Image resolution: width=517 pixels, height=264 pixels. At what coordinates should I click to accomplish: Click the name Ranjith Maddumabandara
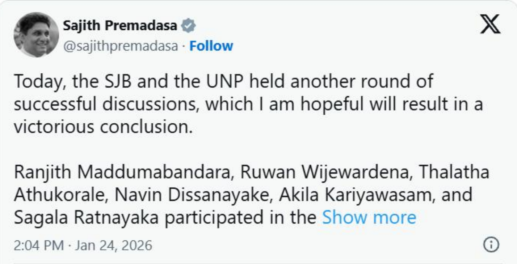point(123,173)
